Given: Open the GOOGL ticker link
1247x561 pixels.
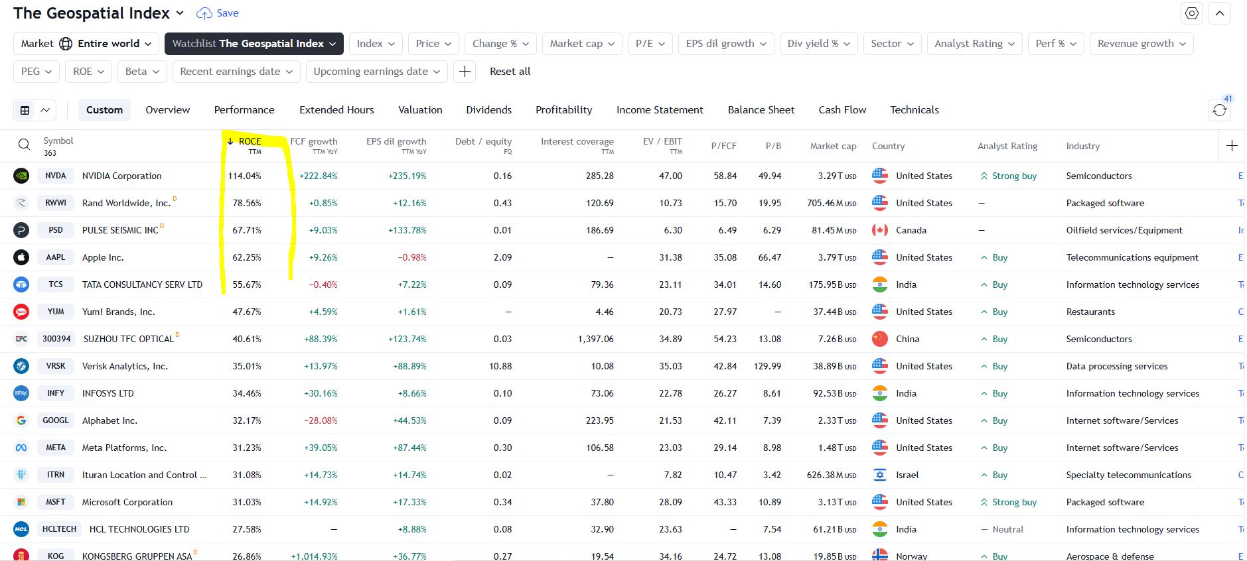Looking at the screenshot, I should 56,420.
